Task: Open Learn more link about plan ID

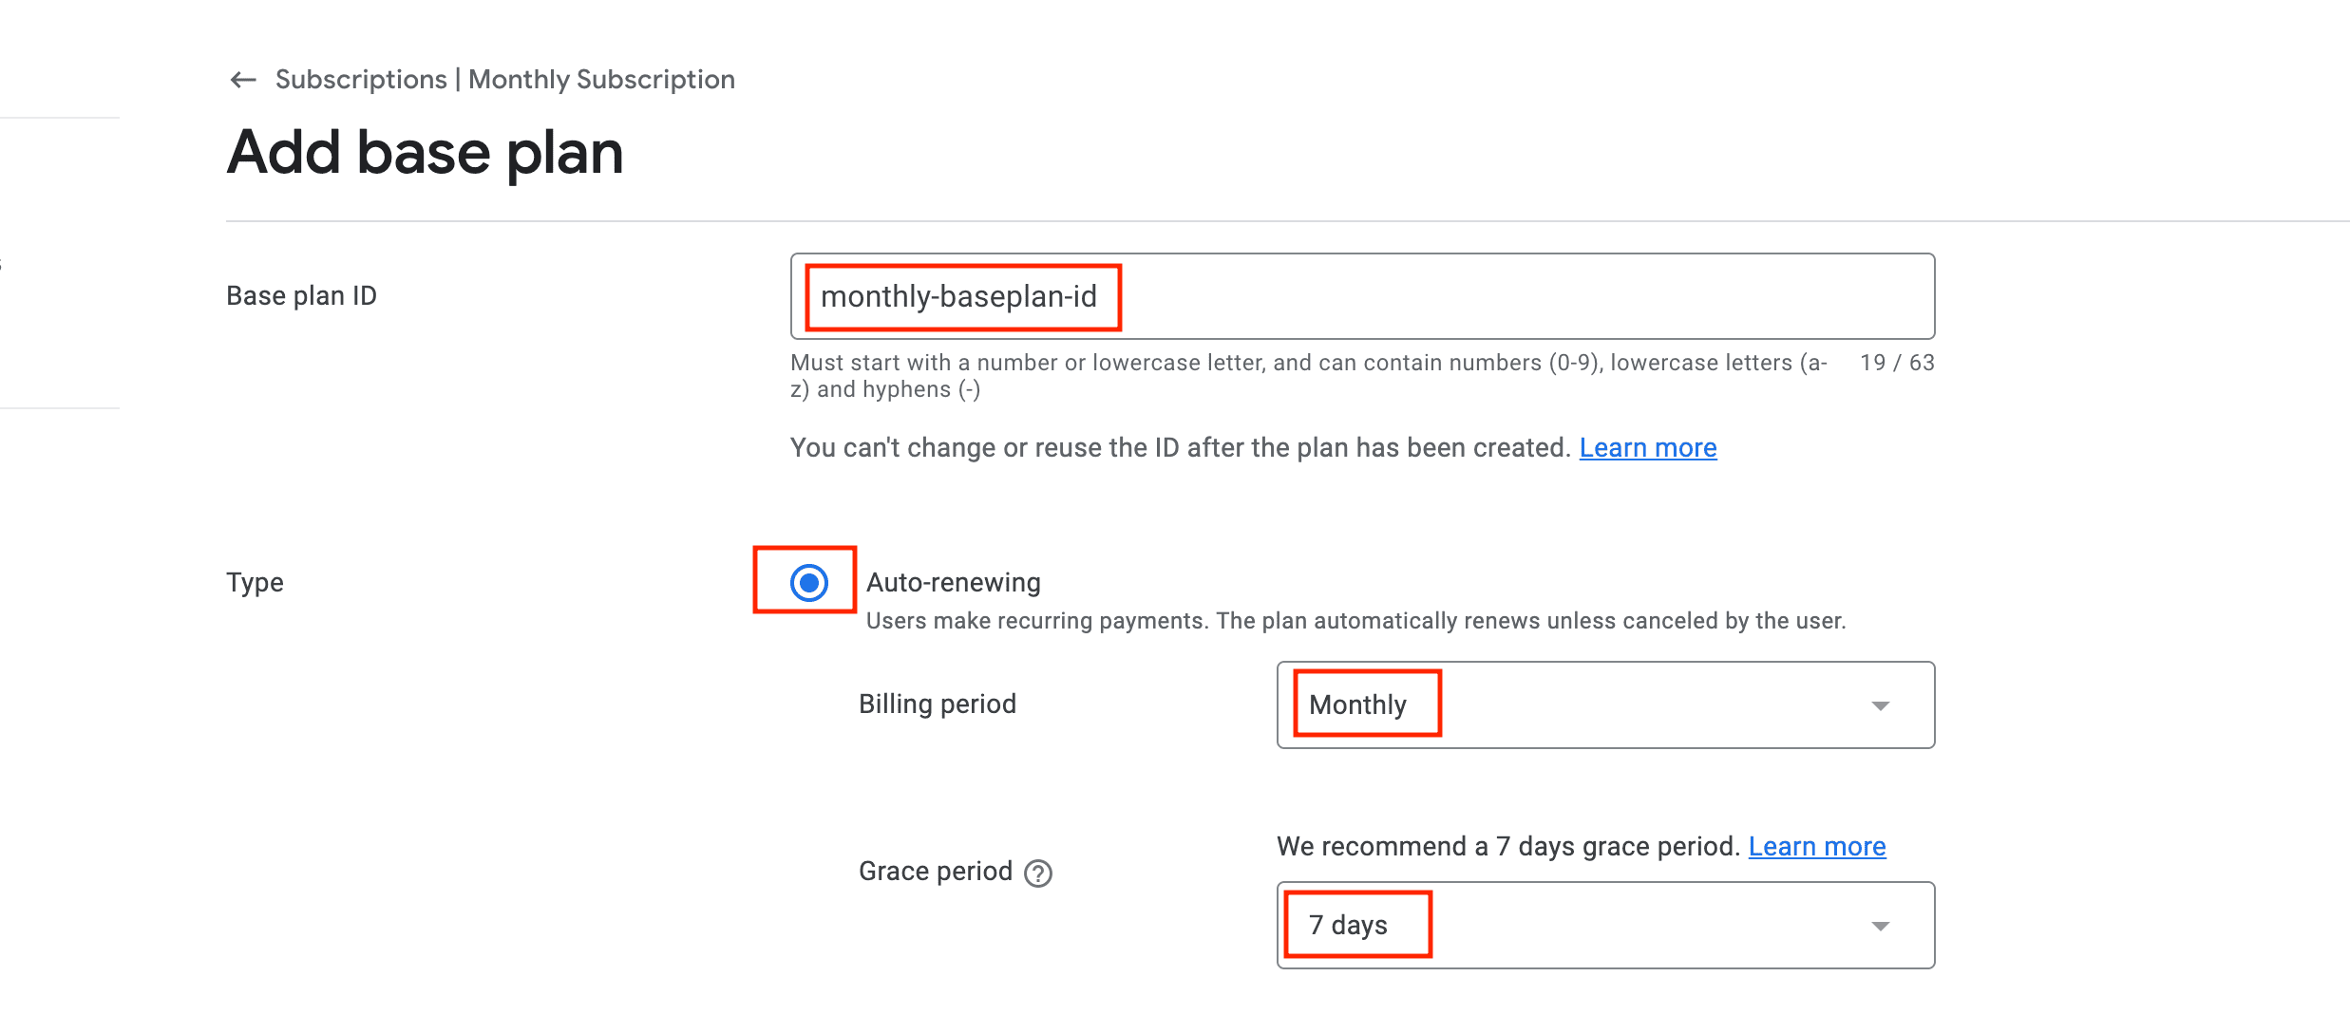Action: click(1647, 447)
